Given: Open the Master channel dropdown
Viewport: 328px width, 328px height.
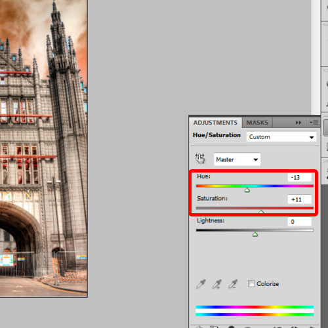Looking at the screenshot, I should (x=237, y=159).
